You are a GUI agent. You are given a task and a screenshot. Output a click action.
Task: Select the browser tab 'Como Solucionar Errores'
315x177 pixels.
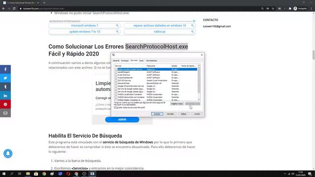[21, 3]
